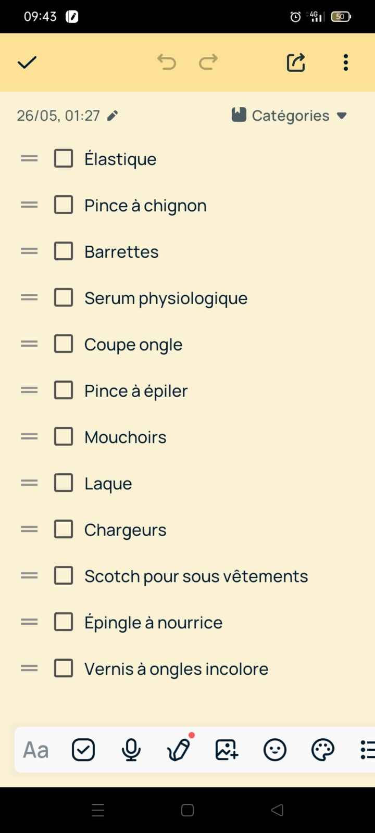The width and height of the screenshot is (375, 833).
Task: Edit the note date with the pencil icon
Action: [x=113, y=116]
